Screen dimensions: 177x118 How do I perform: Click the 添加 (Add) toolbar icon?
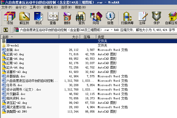click(x=10, y=16)
